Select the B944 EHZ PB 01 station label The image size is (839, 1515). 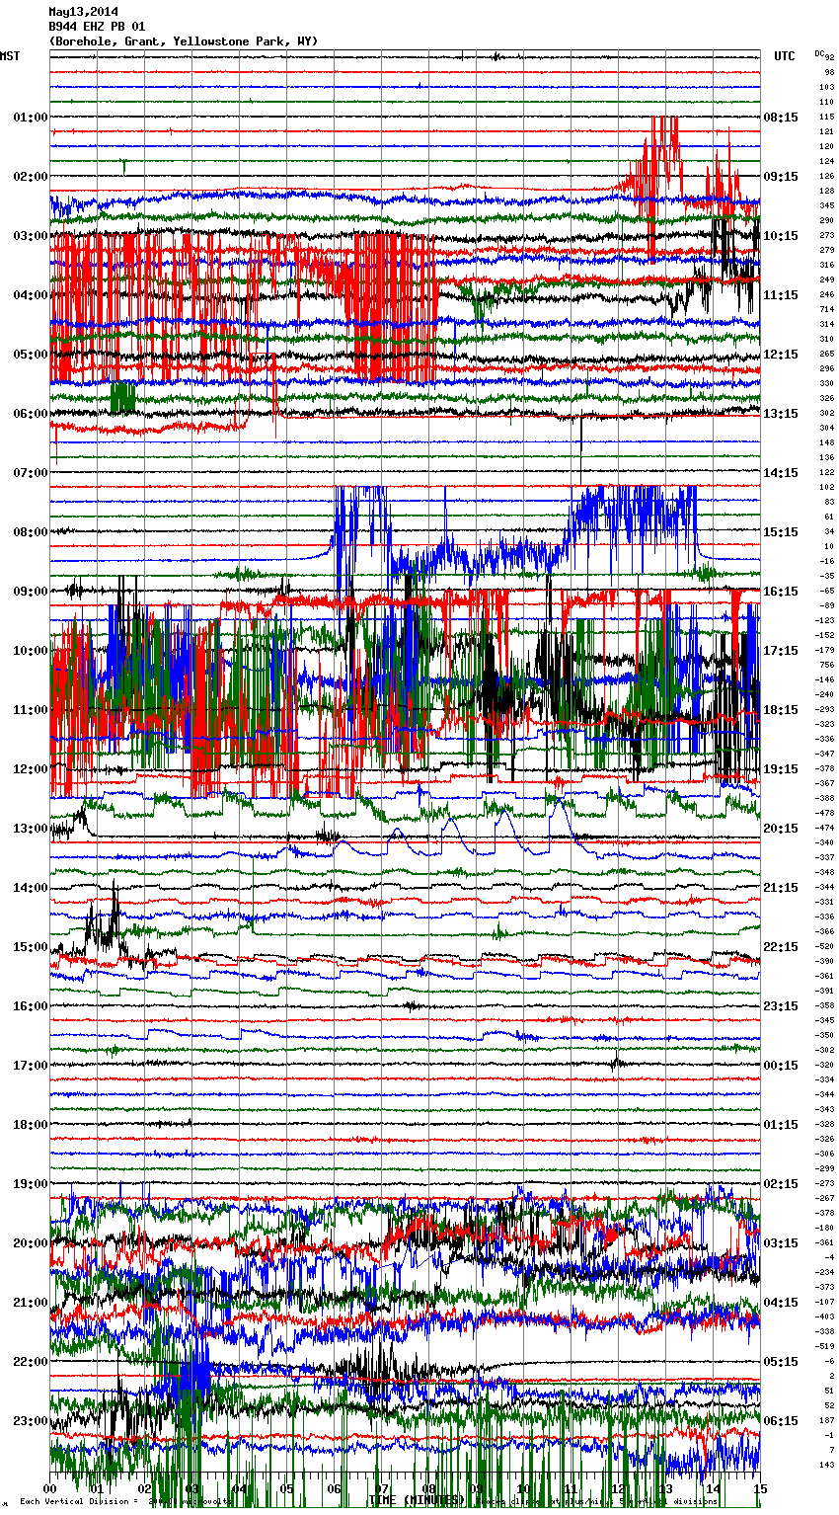(97, 27)
